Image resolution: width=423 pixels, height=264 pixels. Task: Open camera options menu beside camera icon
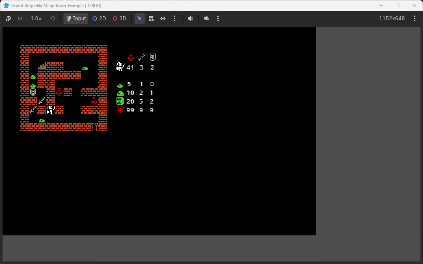(218, 18)
